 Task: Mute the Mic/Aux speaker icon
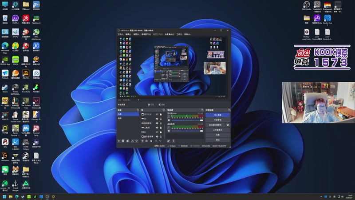click(169, 120)
